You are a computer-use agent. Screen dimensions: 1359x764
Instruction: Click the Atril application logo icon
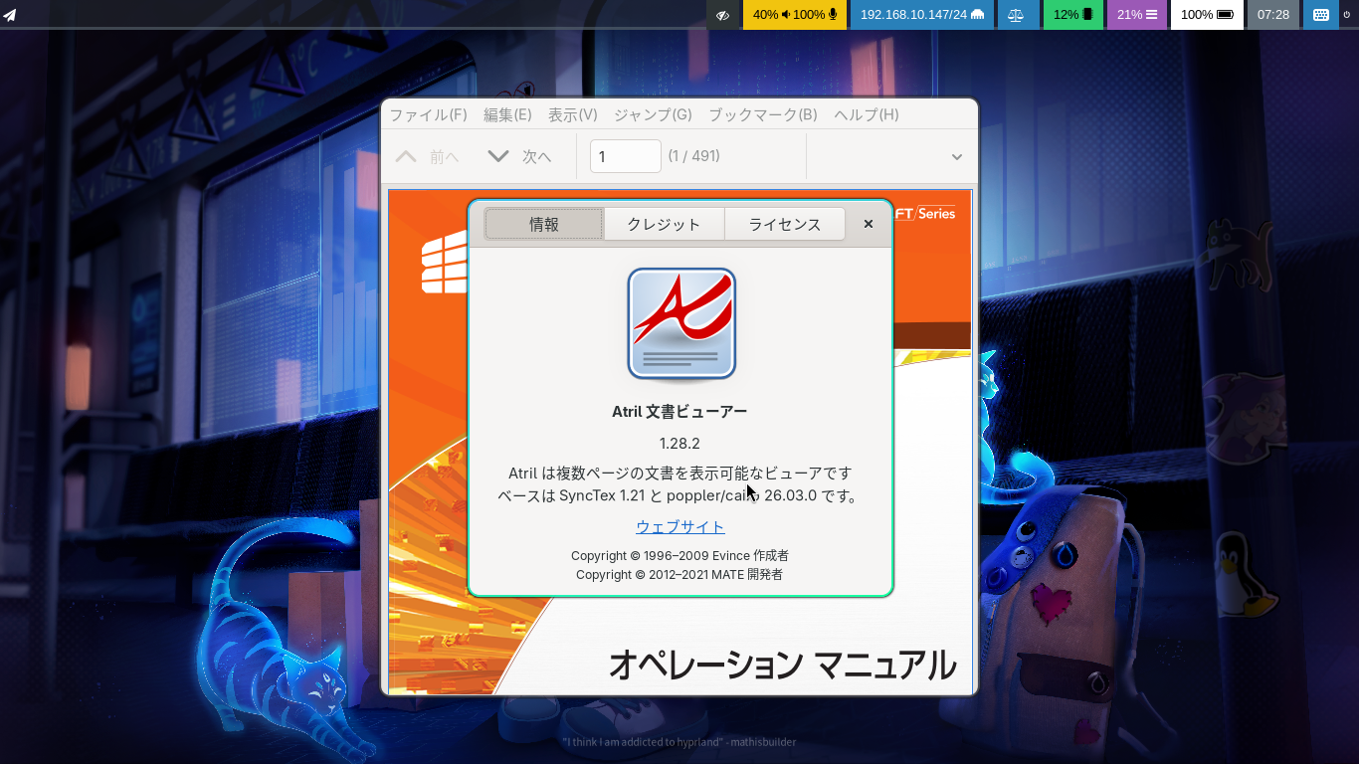tap(681, 324)
